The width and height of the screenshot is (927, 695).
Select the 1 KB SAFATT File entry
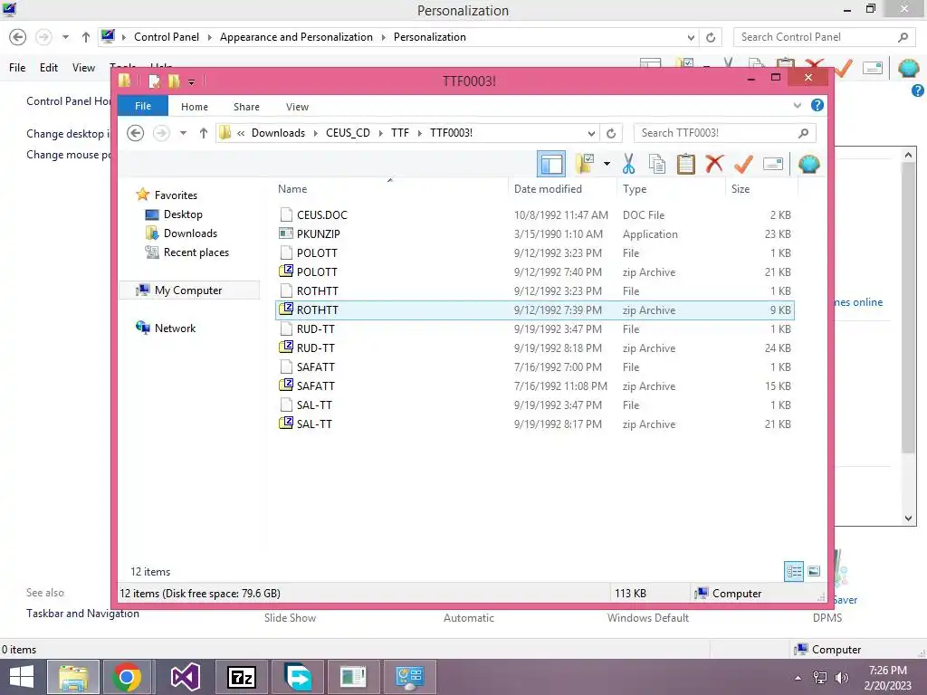pyautogui.click(x=534, y=367)
